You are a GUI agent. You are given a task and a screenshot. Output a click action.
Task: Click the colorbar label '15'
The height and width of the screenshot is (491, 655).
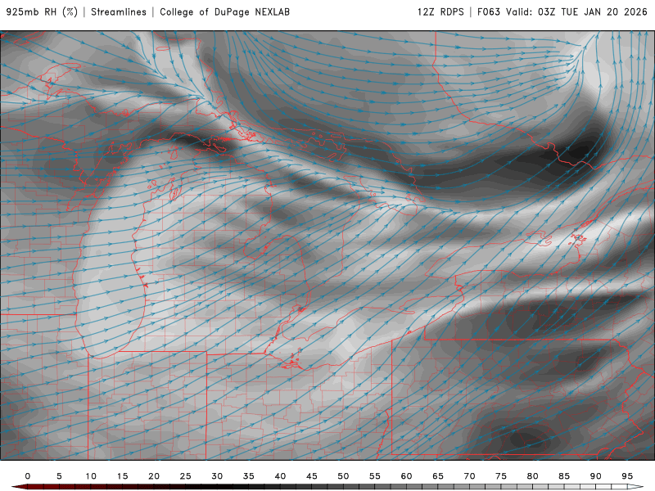coord(122,476)
